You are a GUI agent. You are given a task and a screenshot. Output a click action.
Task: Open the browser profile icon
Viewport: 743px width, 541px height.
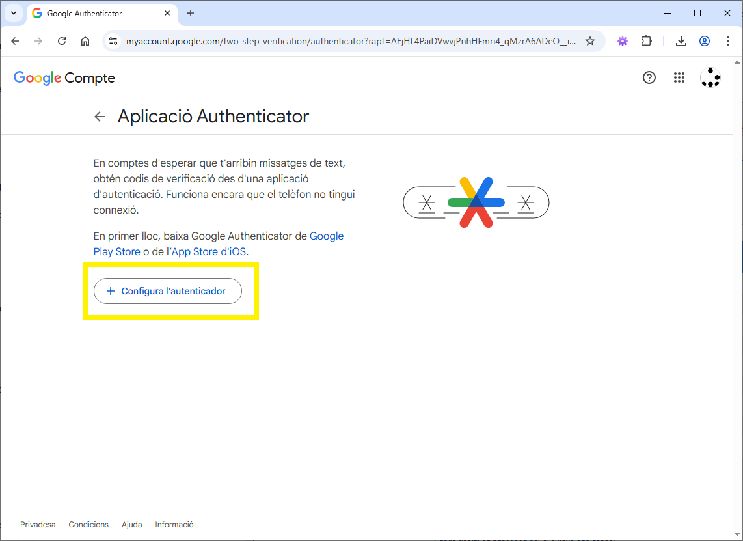[x=705, y=40]
